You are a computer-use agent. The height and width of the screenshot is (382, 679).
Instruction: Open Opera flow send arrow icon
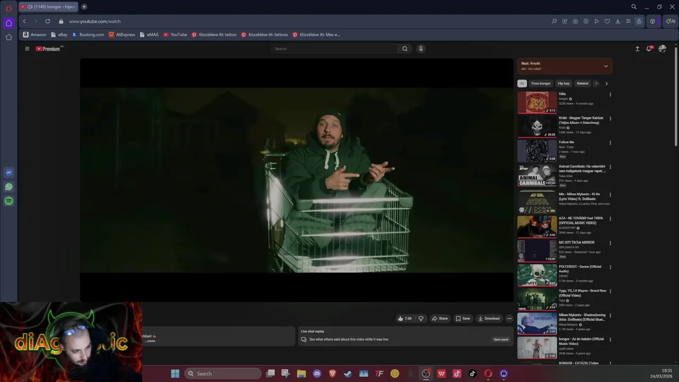pyautogui.click(x=597, y=21)
